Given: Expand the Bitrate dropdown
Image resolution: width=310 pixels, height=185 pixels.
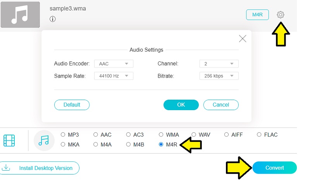Looking at the screenshot, I should tap(219, 76).
